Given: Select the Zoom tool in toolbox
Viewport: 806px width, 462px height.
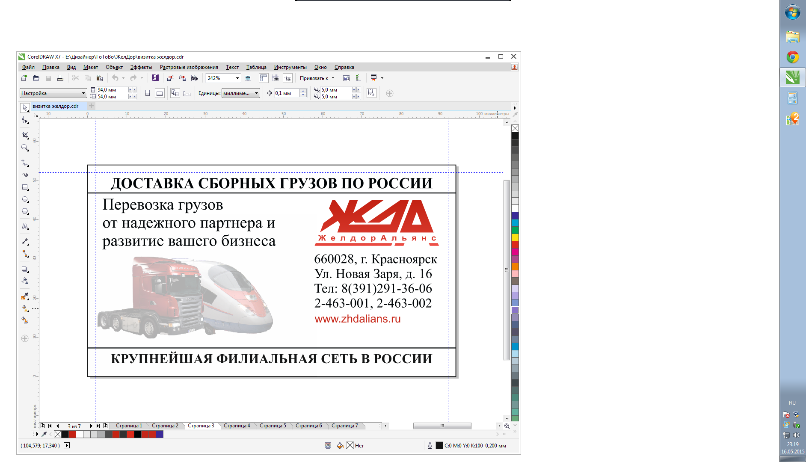Looking at the screenshot, I should (x=25, y=148).
